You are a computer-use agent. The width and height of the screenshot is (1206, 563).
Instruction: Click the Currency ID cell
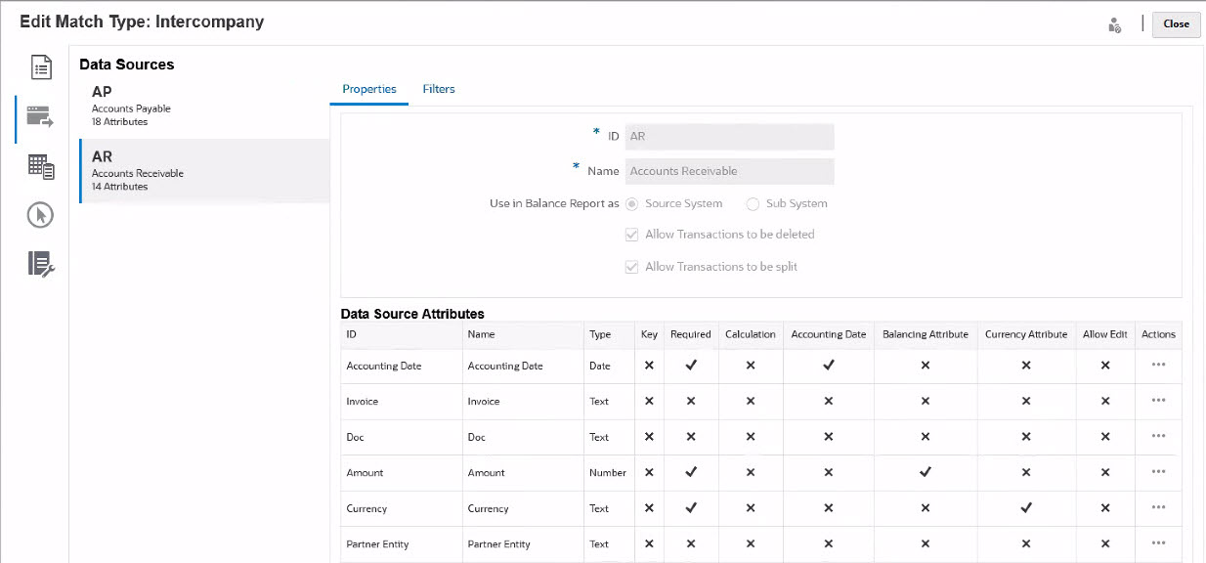pos(402,508)
